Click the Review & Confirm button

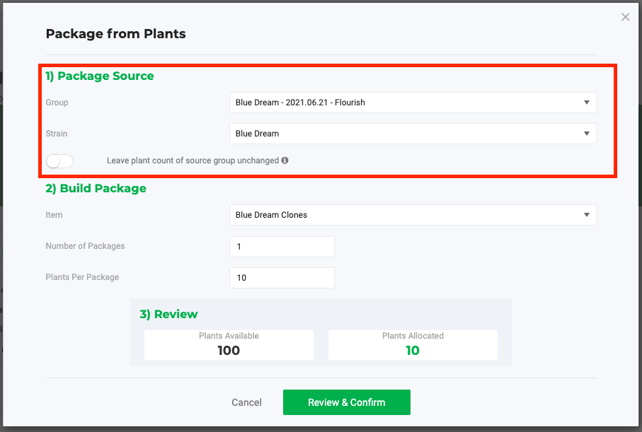click(346, 402)
